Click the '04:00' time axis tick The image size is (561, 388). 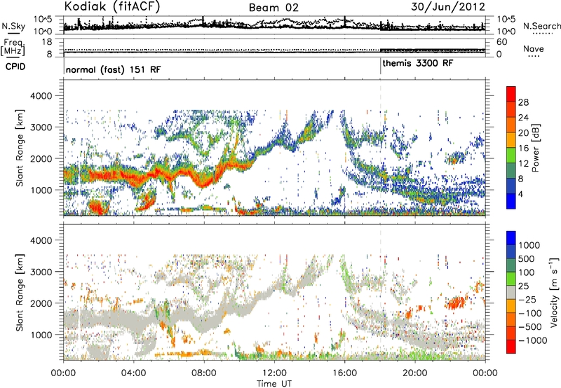click(x=134, y=373)
